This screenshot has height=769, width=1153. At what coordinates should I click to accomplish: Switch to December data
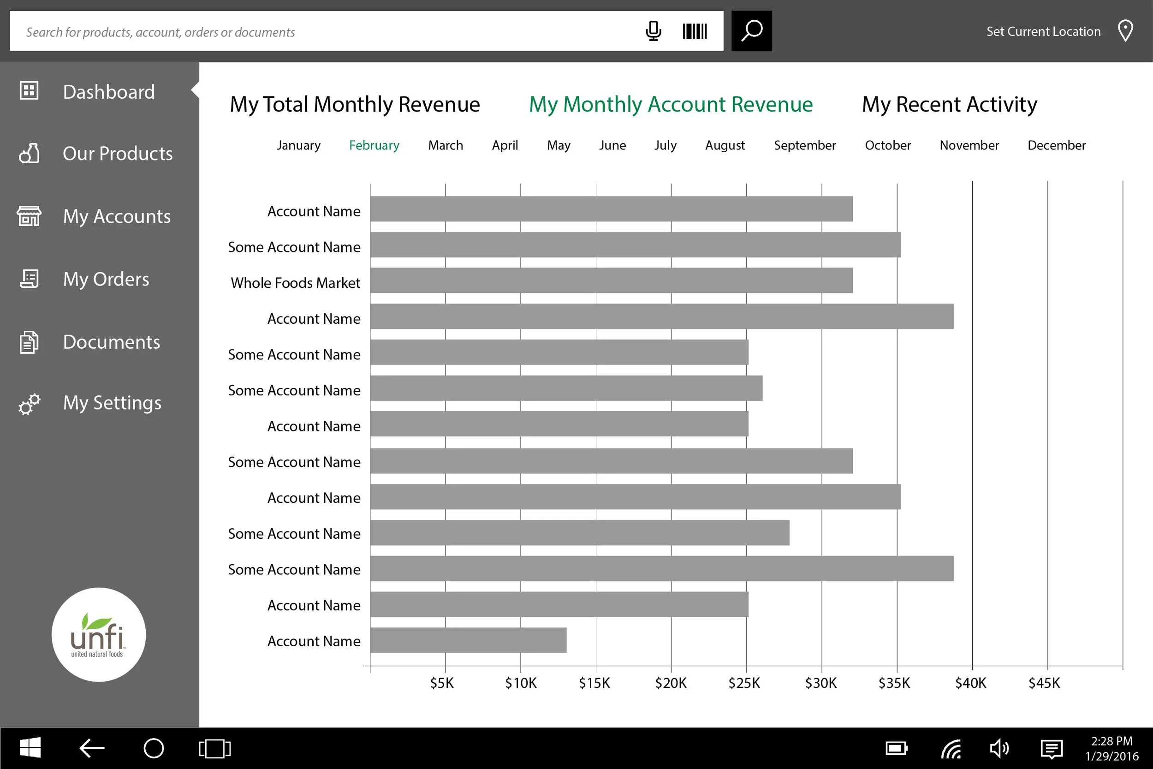1057,145
